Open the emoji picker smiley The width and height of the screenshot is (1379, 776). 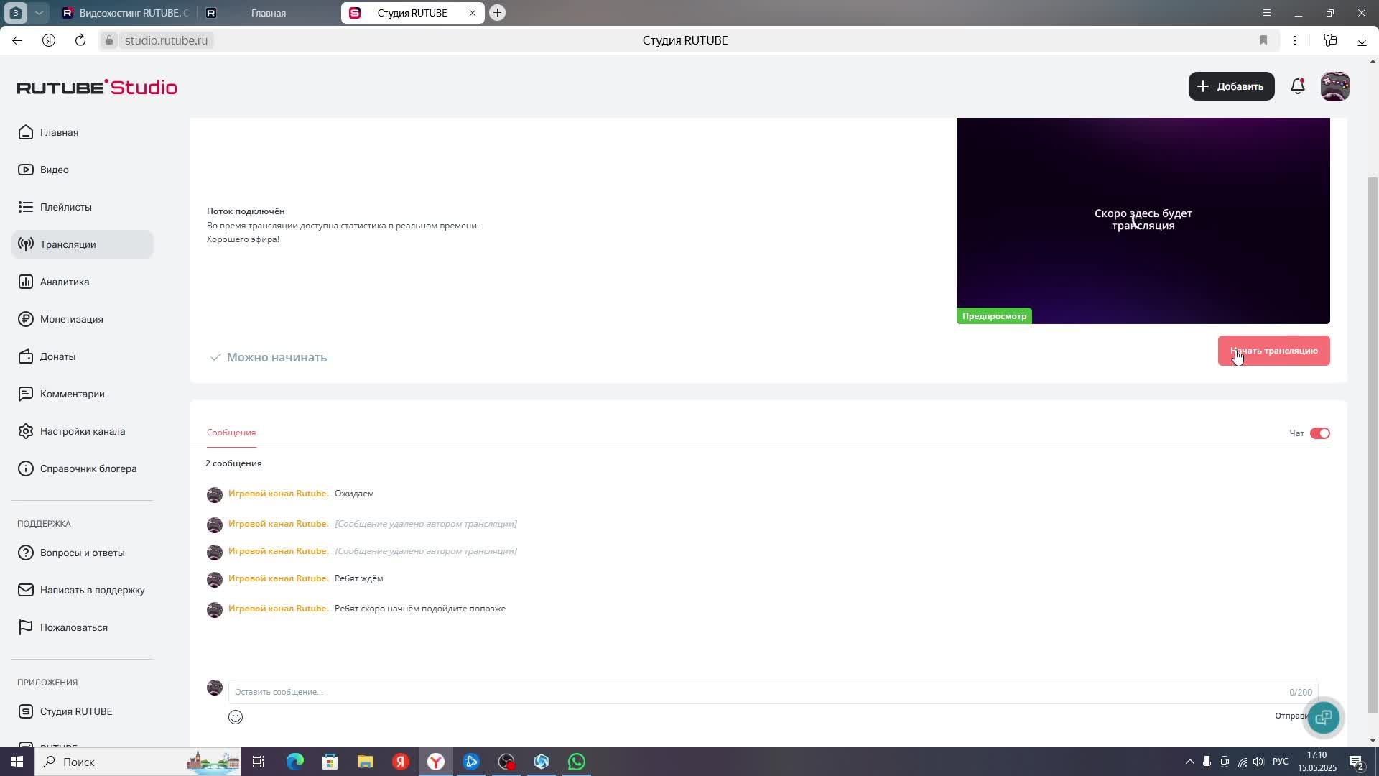pyautogui.click(x=236, y=717)
